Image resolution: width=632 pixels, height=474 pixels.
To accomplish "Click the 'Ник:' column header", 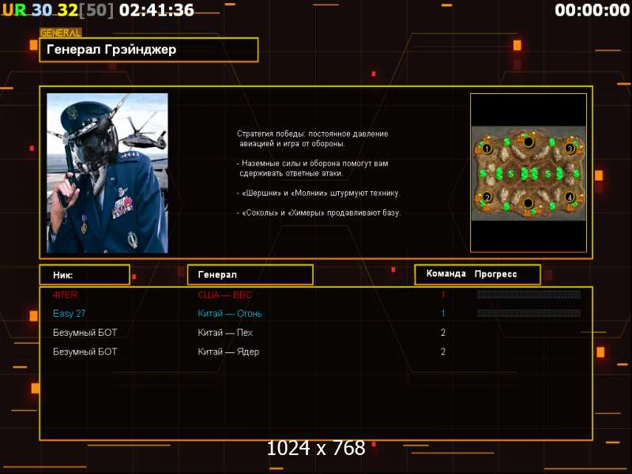I will coord(85,275).
